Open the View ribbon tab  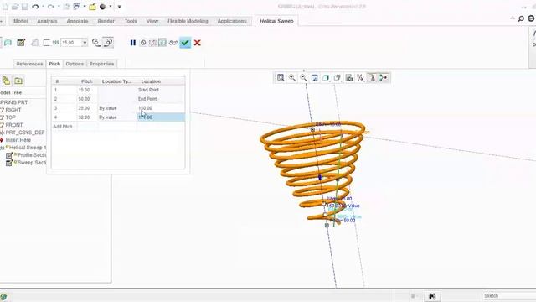click(152, 21)
